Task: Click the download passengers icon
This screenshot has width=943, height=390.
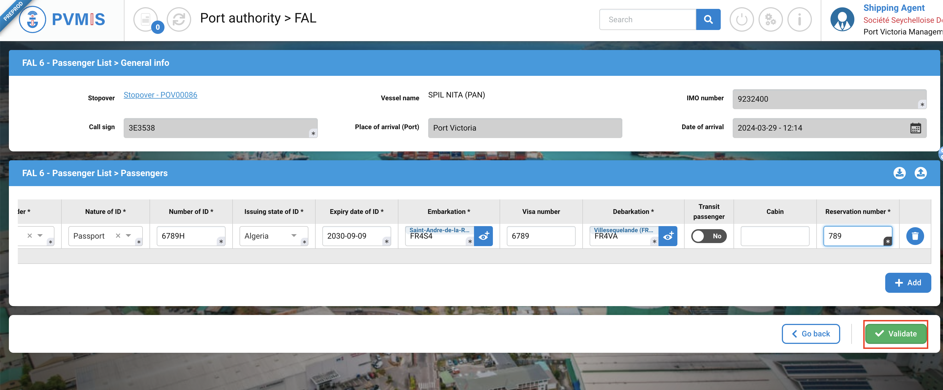Action: point(899,173)
